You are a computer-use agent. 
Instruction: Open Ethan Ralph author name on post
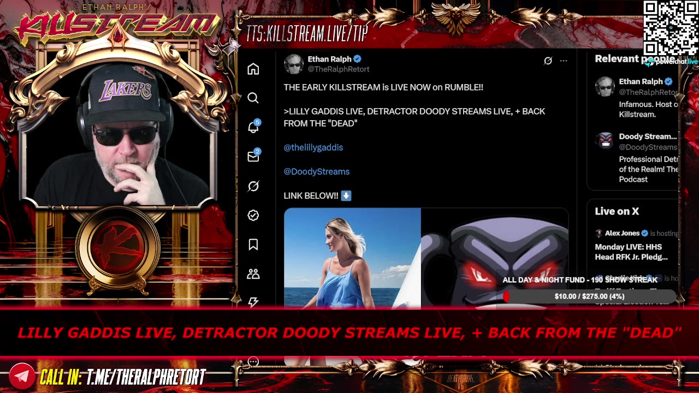click(x=329, y=59)
